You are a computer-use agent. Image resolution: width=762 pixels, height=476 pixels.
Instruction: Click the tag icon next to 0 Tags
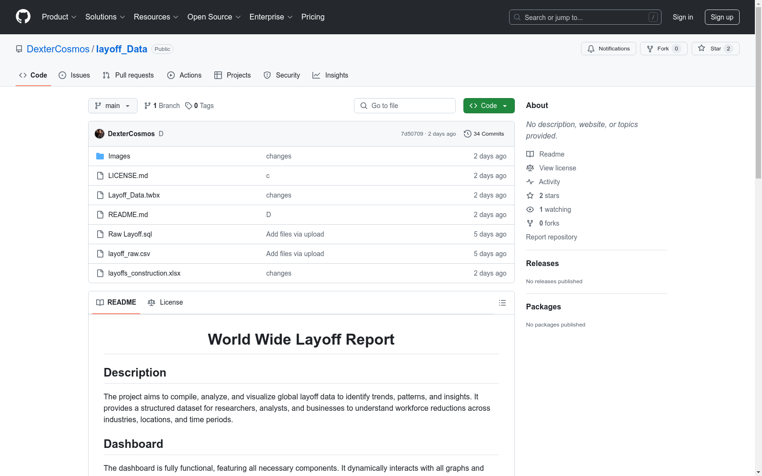(x=189, y=106)
